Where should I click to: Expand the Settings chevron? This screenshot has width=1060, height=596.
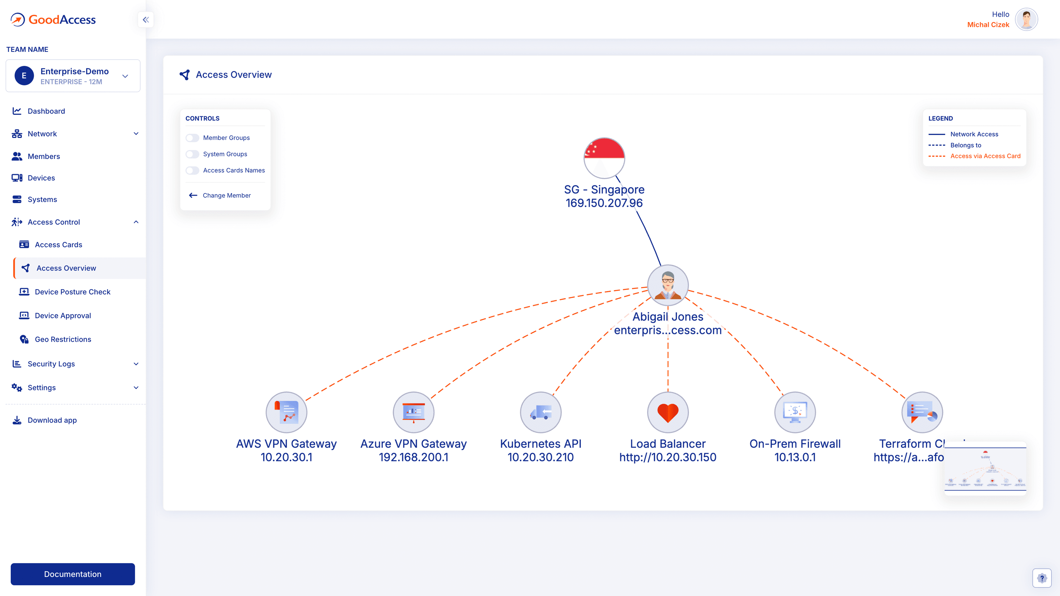(x=136, y=387)
